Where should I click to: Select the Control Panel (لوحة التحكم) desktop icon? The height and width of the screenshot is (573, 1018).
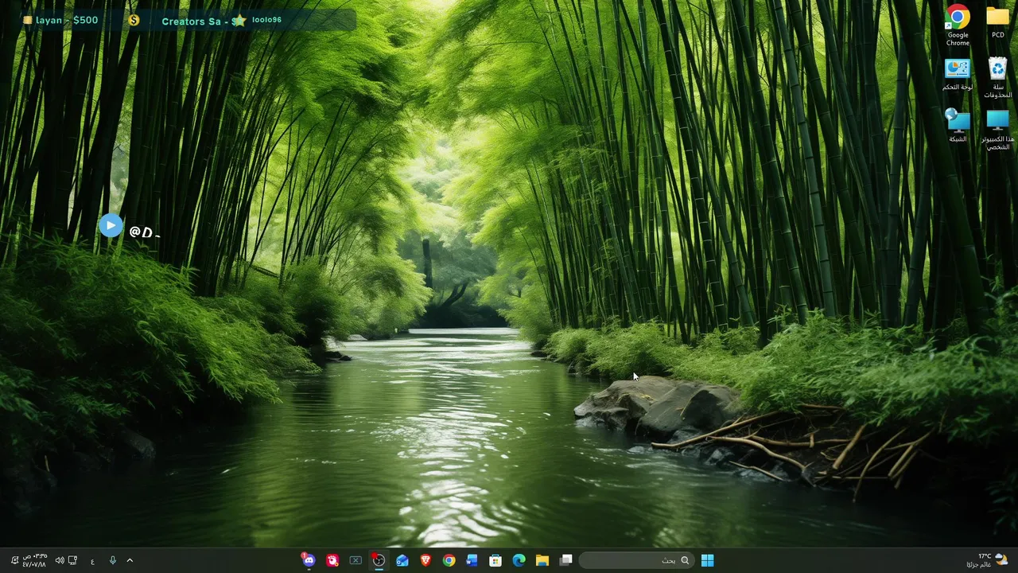958,75
